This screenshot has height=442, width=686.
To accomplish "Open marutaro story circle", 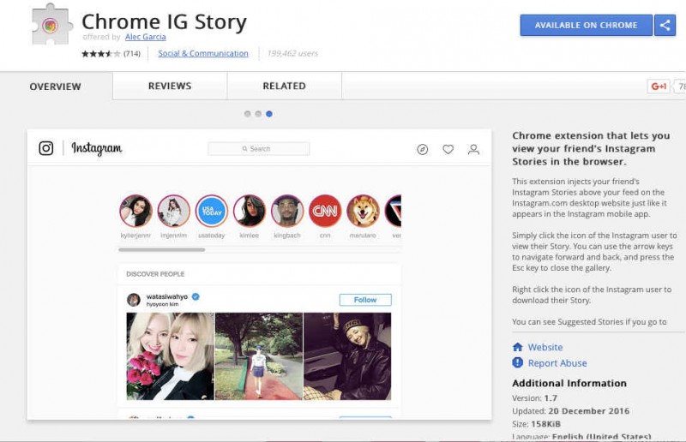I will (x=363, y=212).
